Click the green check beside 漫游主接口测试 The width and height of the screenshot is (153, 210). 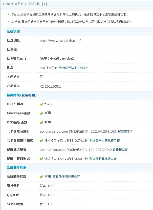(x=41, y=159)
